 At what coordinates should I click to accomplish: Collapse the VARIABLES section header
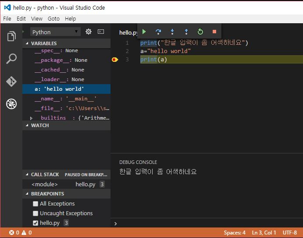point(44,43)
